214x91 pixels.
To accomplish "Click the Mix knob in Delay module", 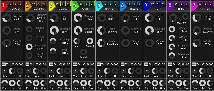I will (x=179, y=83).
